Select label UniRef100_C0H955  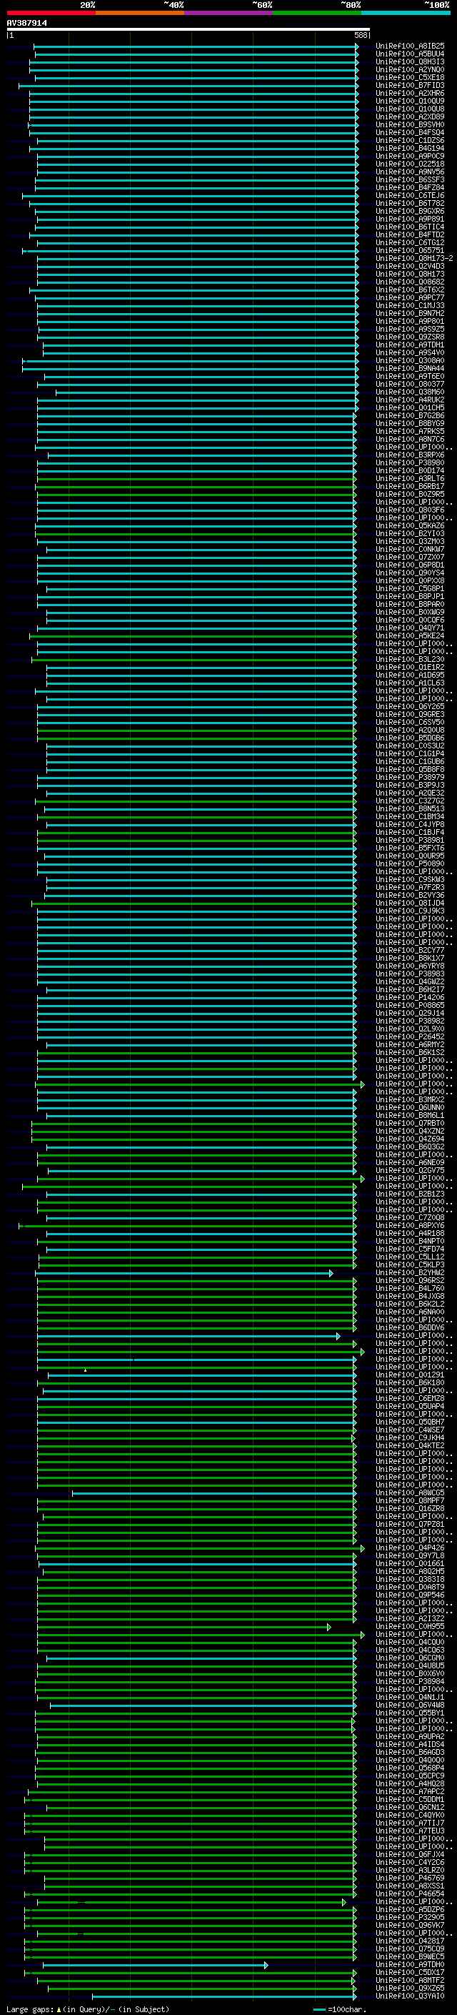409,1626
